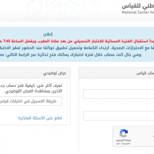This screenshot has width=154, height=154.
Task: Focus the second login input field
Action: coord(118,116)
